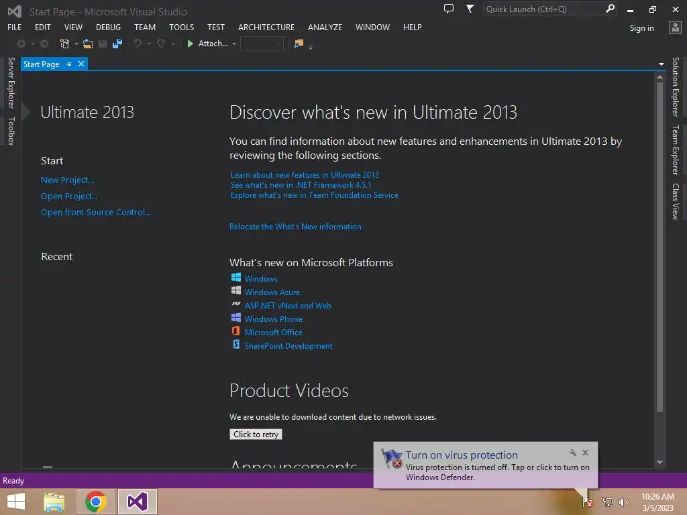
Task: Open the TOOLS menu
Action: pyautogui.click(x=181, y=27)
